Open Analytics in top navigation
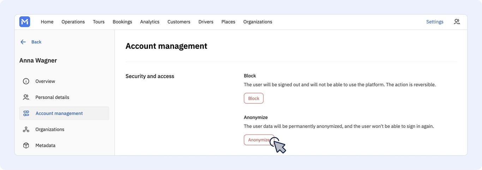This screenshot has height=170, width=482. (150, 22)
